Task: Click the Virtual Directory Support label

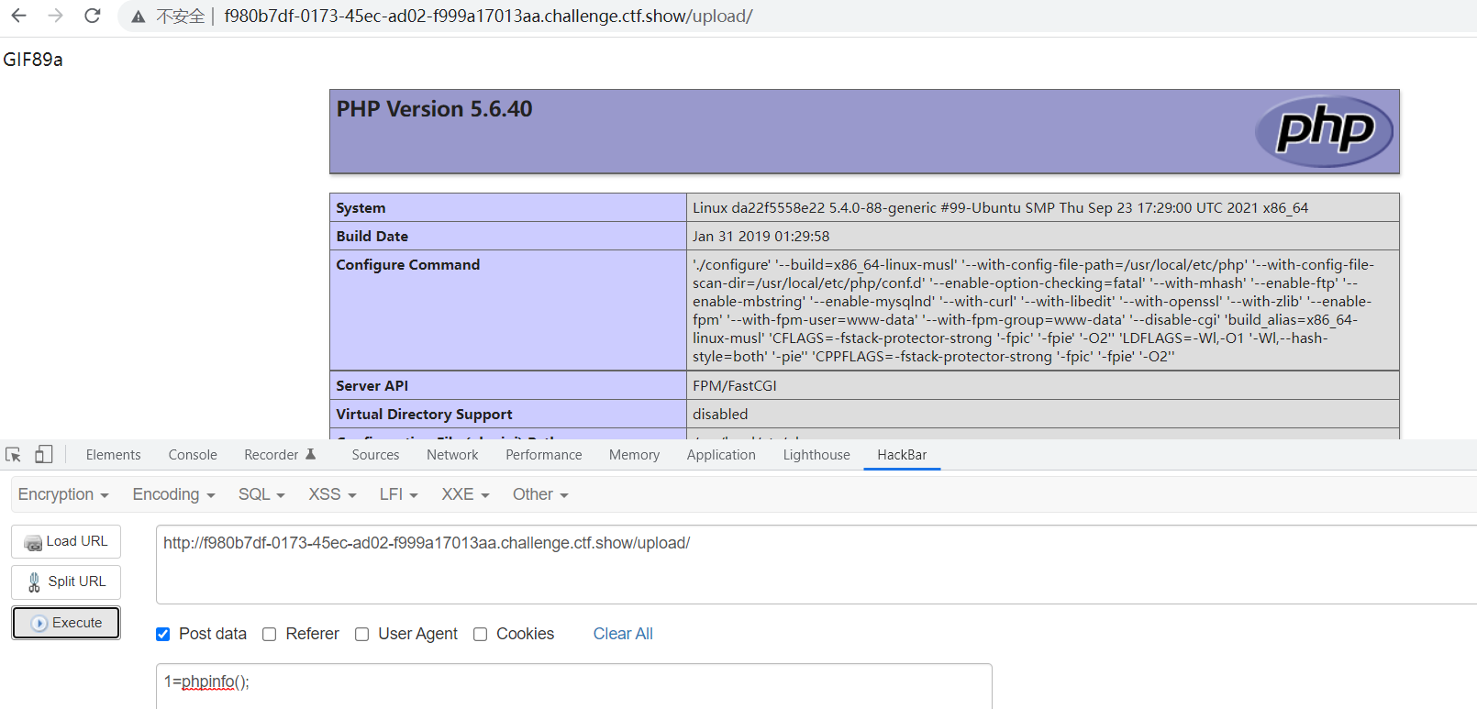Action: pos(424,415)
